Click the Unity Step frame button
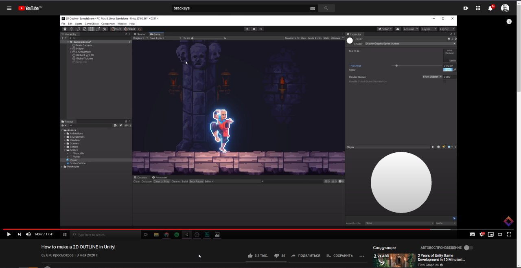 tap(260, 29)
